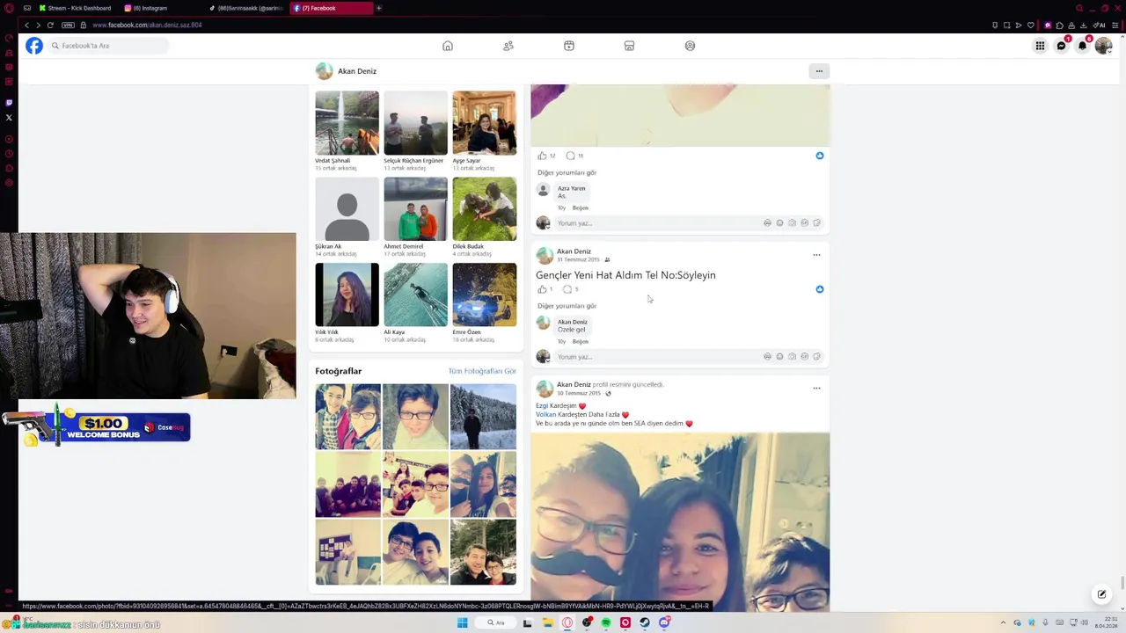Like the top post with 12 likes

click(x=542, y=156)
